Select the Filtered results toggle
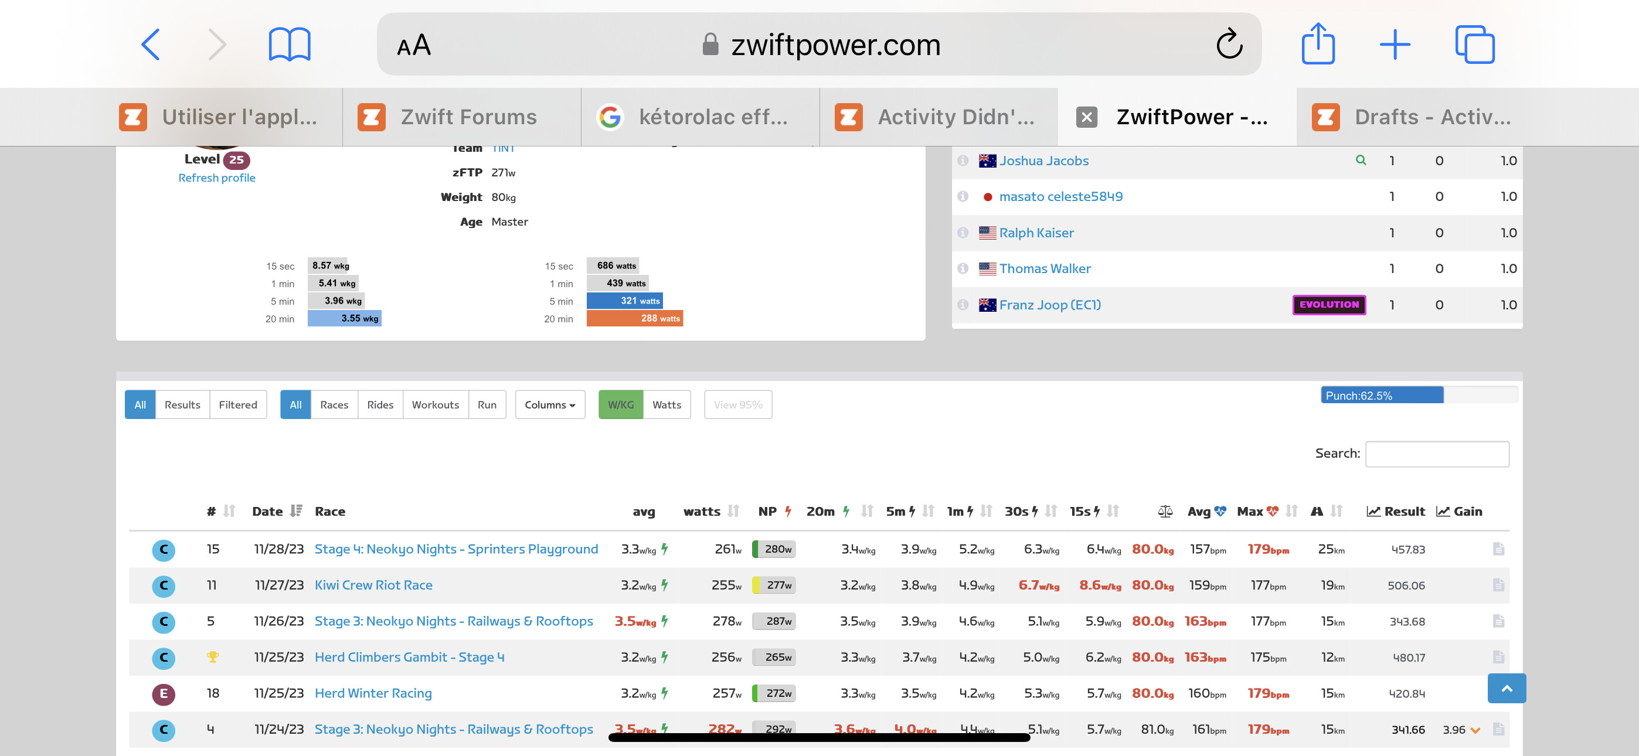This screenshot has width=1639, height=756. click(x=237, y=405)
